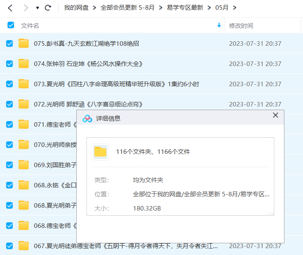This screenshot has height=255, width=303.
Task: Toggle the select-all checkbox in header
Action: tap(11, 25)
